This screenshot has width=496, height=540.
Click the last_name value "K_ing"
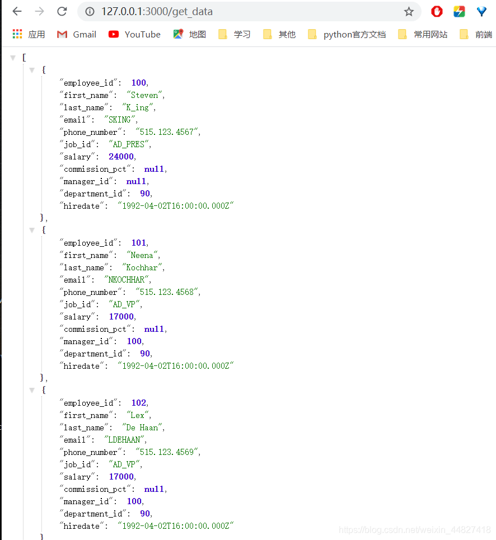[138, 107]
